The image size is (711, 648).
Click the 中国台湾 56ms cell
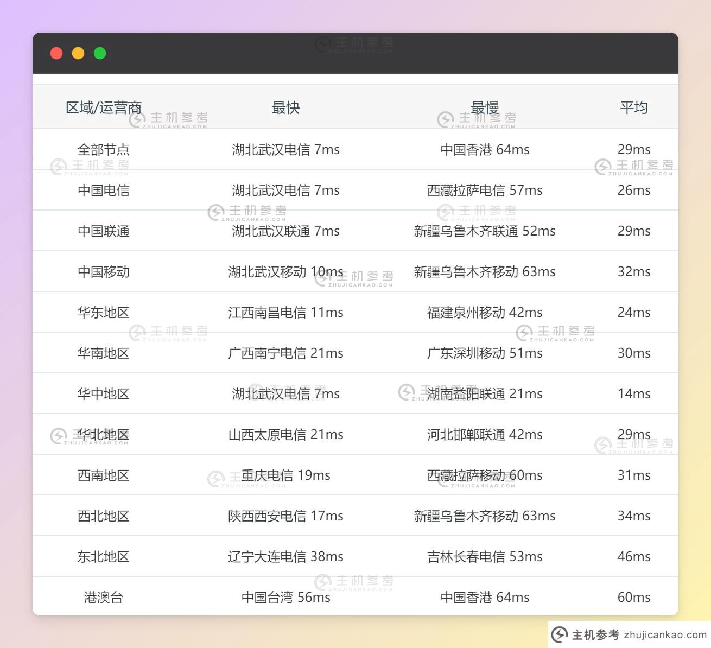pos(285,597)
